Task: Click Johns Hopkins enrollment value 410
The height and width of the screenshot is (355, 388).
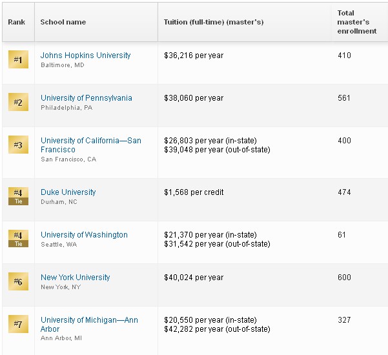Action: (x=344, y=55)
